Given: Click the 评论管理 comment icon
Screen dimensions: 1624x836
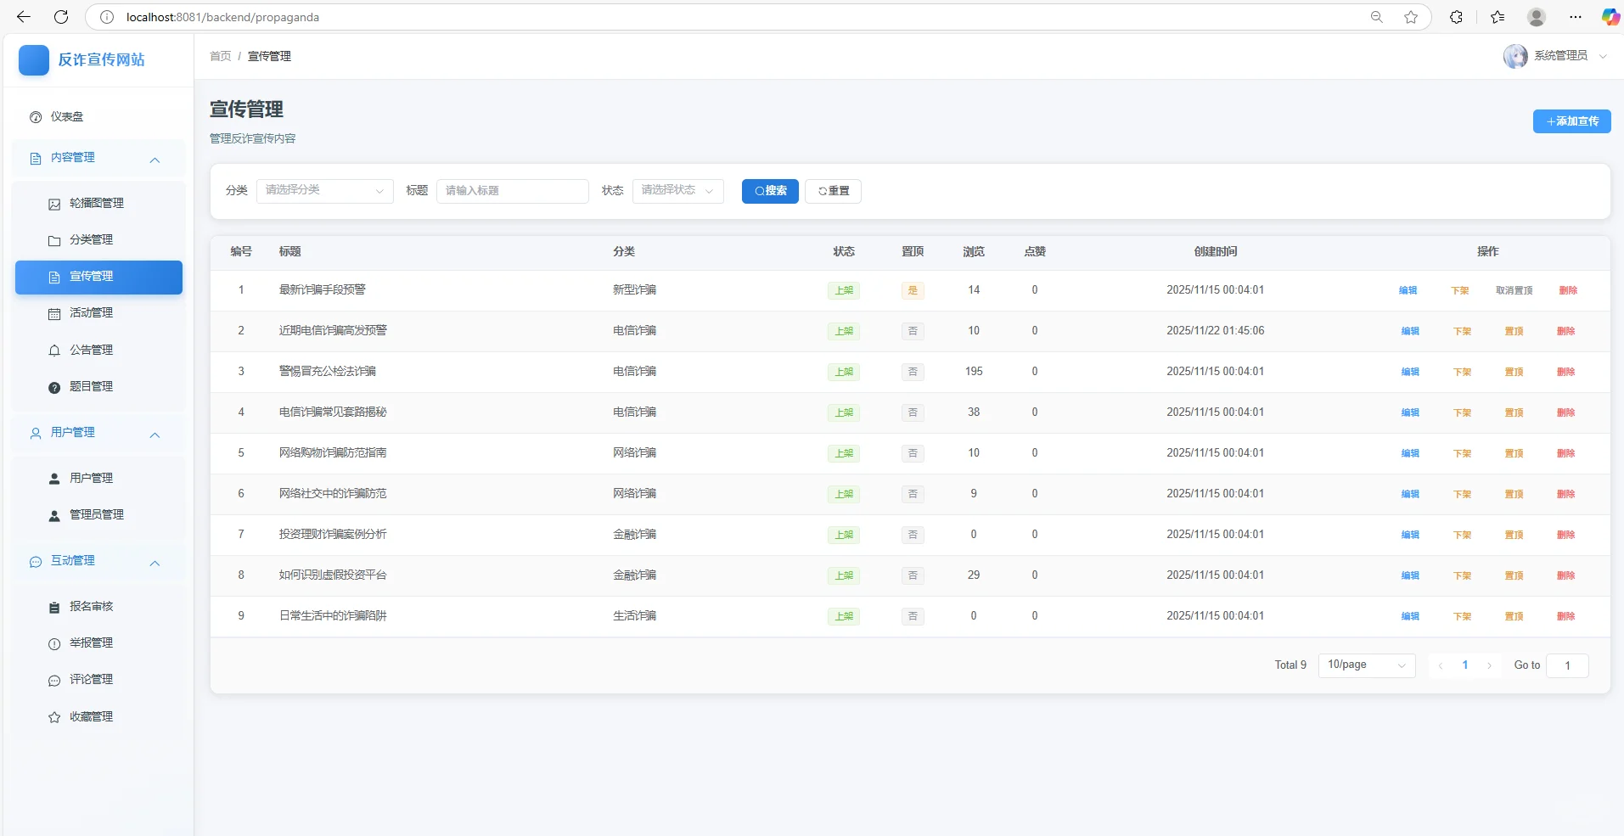Looking at the screenshot, I should [54, 680].
